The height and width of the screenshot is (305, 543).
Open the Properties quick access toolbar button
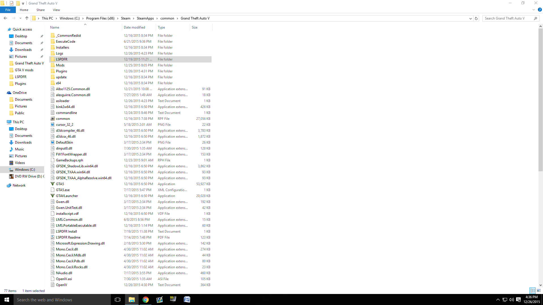pos(12,3)
